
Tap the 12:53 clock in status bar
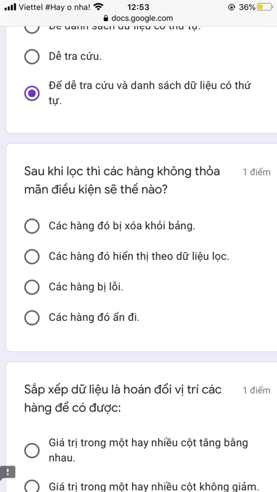click(x=138, y=7)
